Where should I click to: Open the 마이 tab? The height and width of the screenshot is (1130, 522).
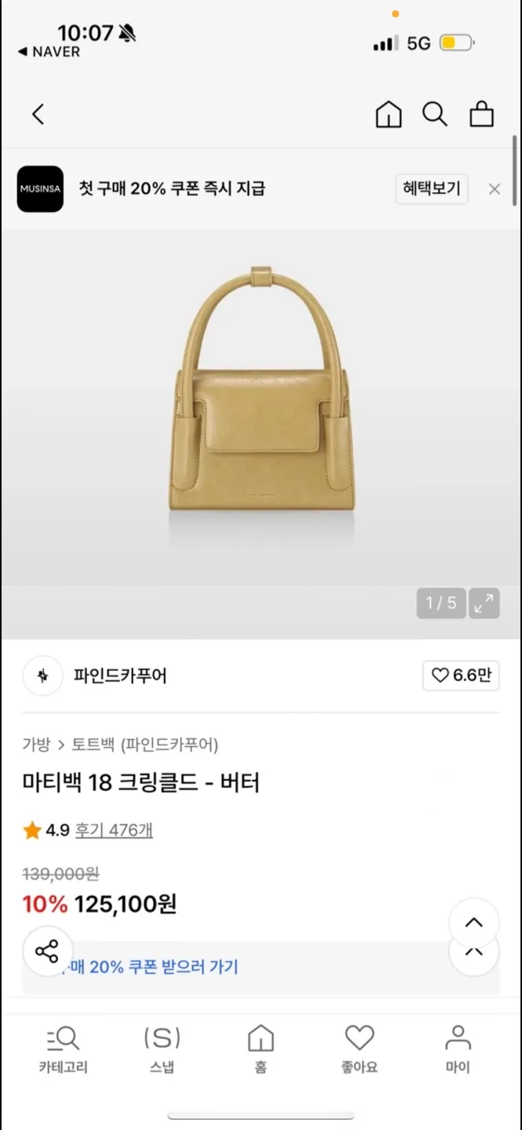click(x=458, y=1048)
